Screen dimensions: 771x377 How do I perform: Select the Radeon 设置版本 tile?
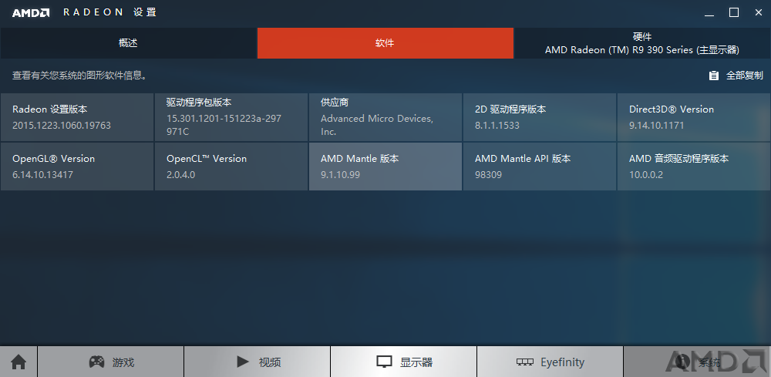(77, 117)
